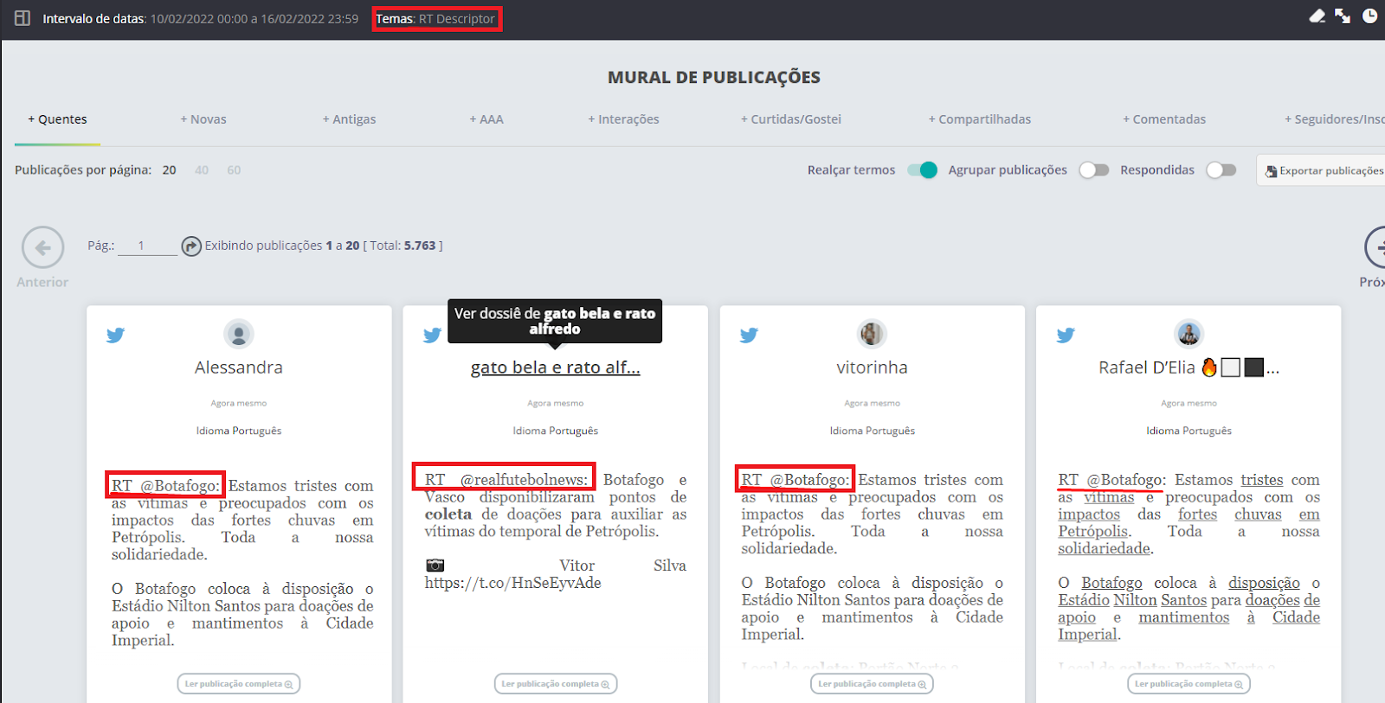Click Rafael D'Elia's profile avatar
The width and height of the screenshot is (1385, 703).
1189,334
